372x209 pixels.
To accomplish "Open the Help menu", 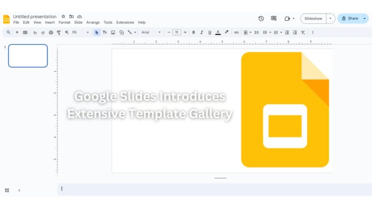I will (x=141, y=23).
